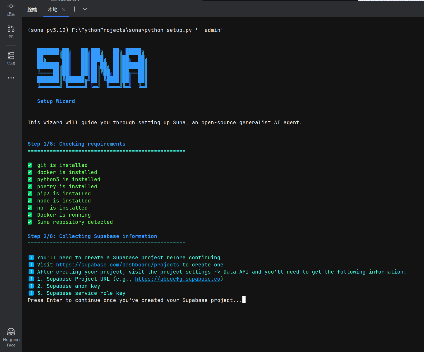Image resolution: width=424 pixels, height=352 pixels.
Task: Open the Commit (提交) tool window
Action: (11, 10)
